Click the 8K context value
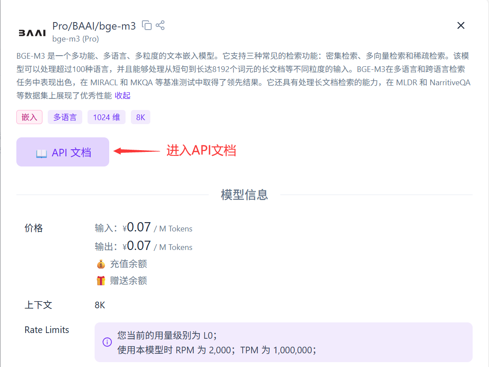 click(x=100, y=305)
